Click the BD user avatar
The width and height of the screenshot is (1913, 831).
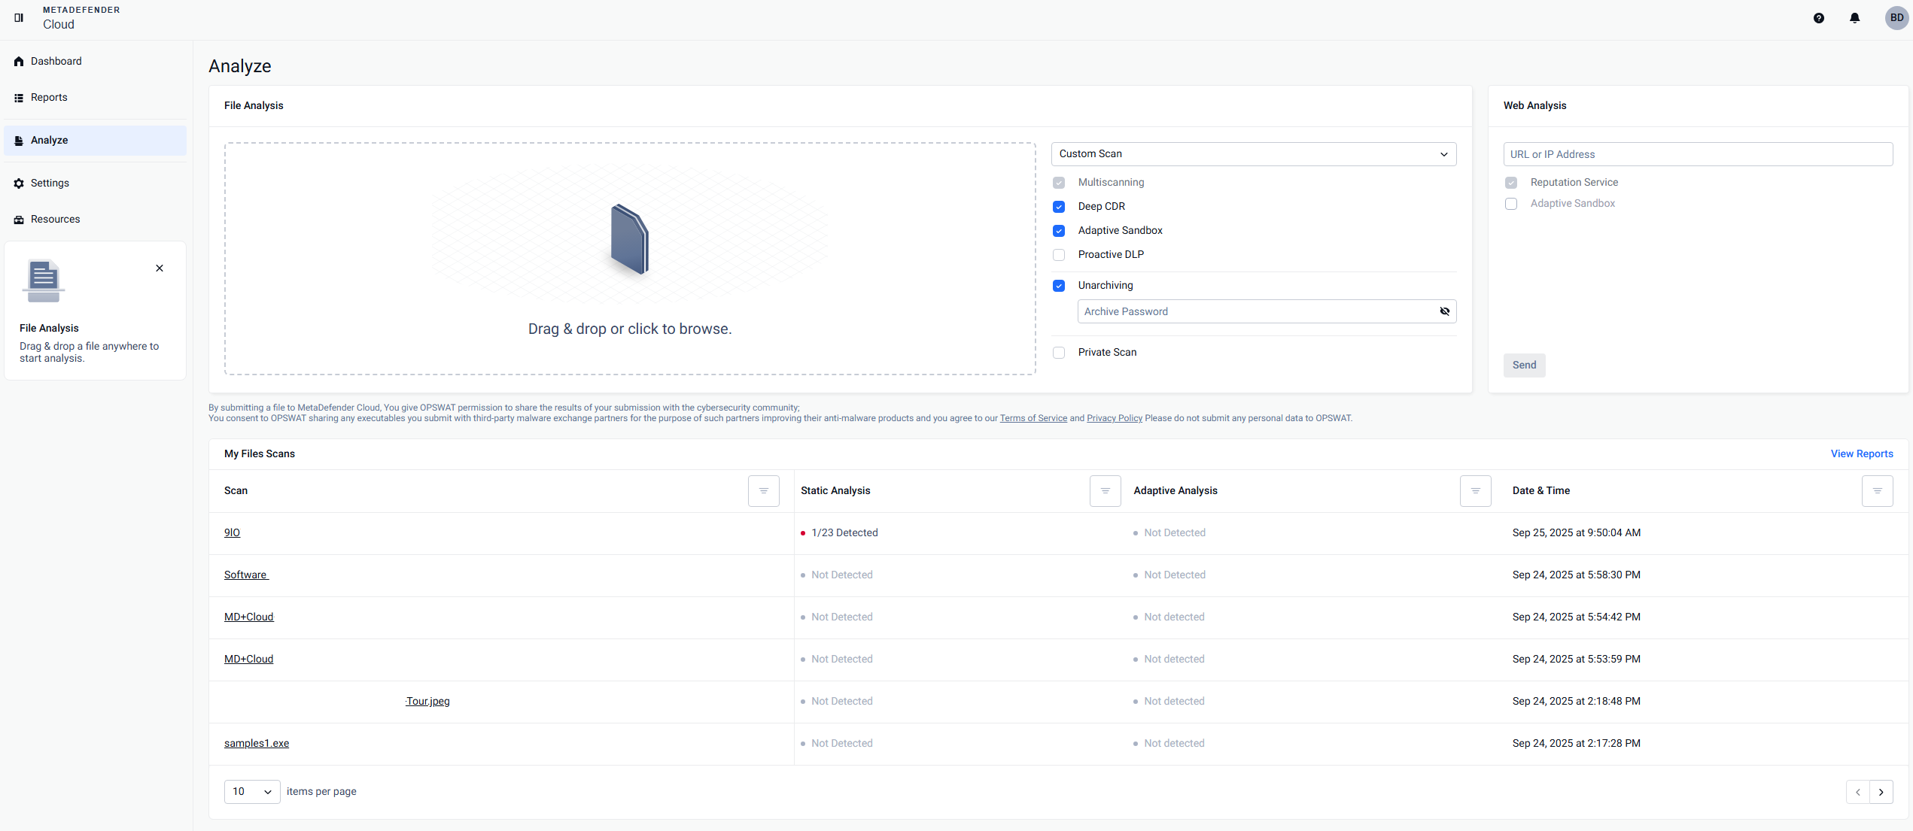pyautogui.click(x=1896, y=18)
